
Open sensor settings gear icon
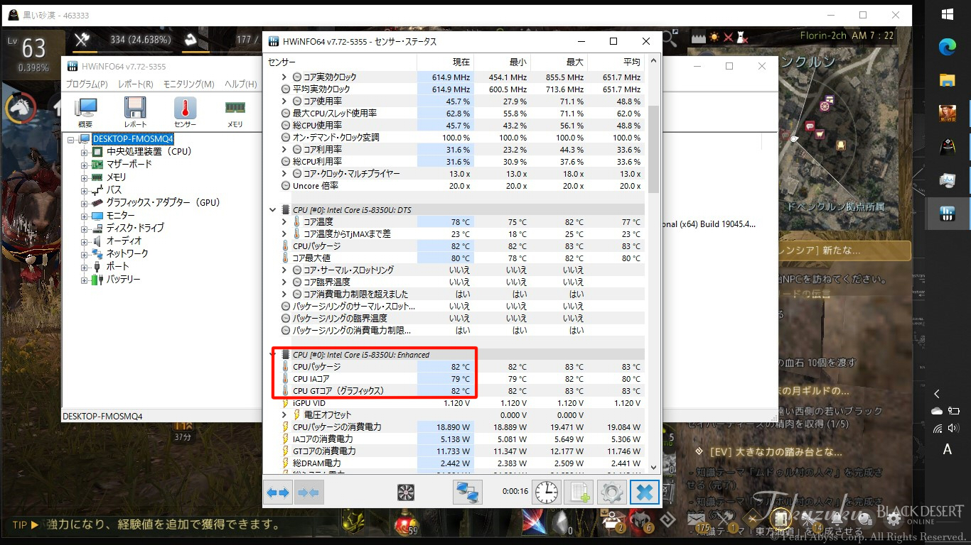612,492
